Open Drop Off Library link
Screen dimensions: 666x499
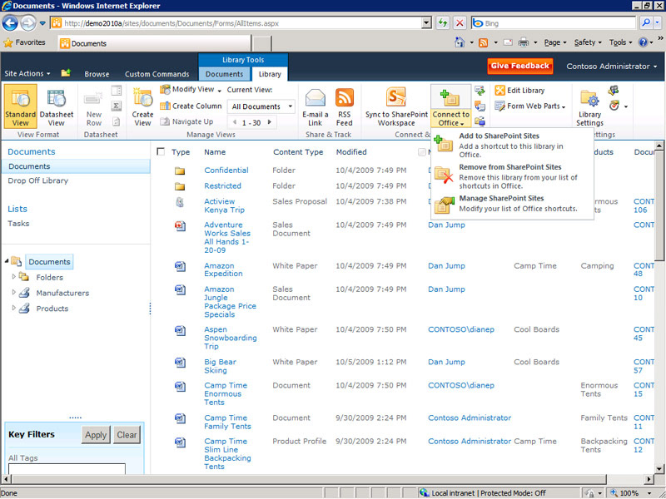pyautogui.click(x=37, y=180)
